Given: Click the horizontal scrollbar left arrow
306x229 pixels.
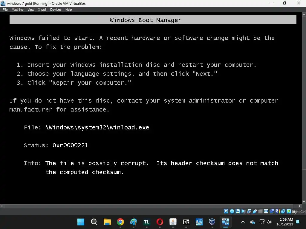Looking at the screenshot, I should pyautogui.click(x=2, y=206).
